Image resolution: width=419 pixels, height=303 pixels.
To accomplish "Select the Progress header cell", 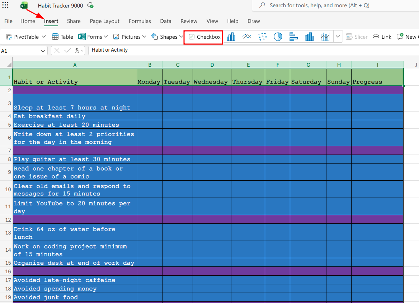I will [377, 77].
